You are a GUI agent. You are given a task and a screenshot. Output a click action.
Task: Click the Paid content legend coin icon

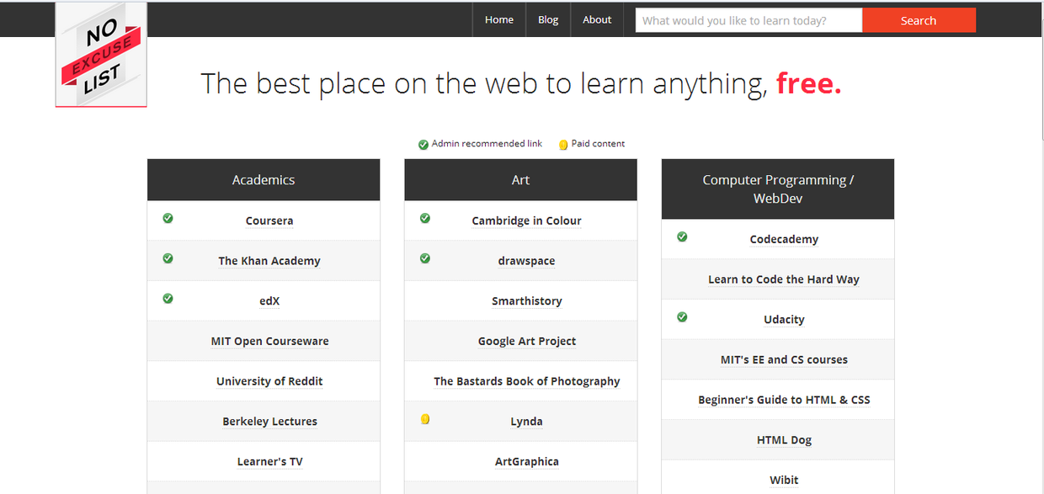click(x=563, y=145)
